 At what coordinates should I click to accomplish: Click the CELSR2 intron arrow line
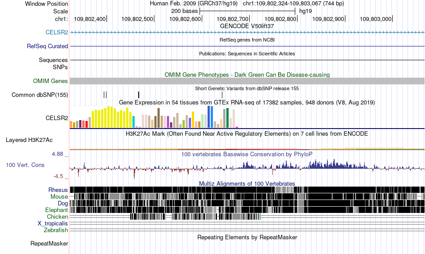(x=247, y=33)
